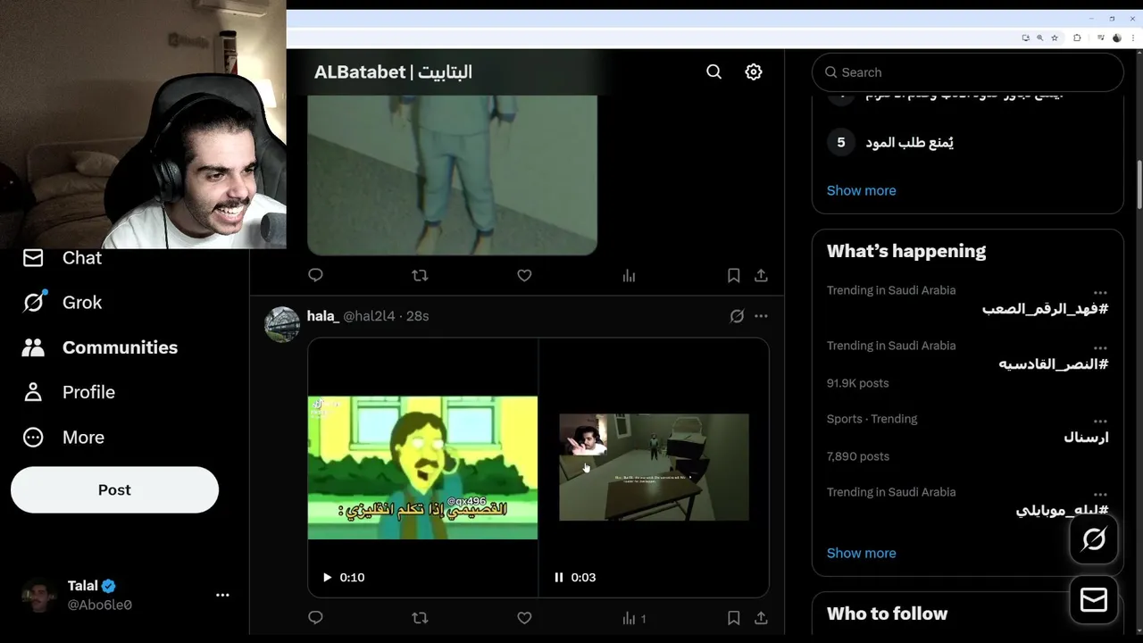Like the hala_ post
The image size is (1143, 643).
(524, 618)
